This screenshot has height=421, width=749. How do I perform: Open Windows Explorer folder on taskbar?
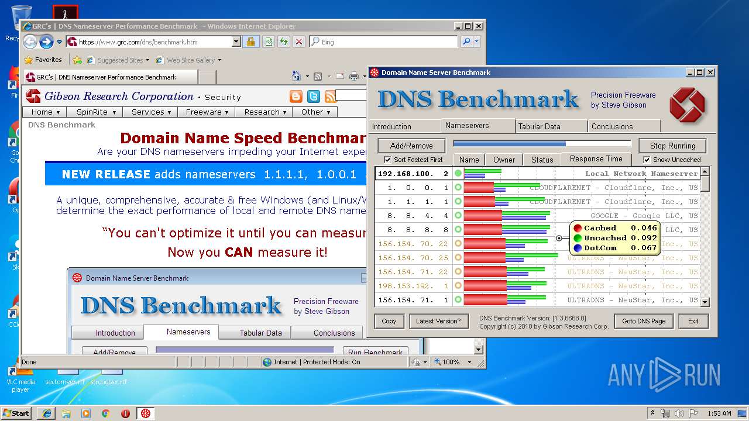[66, 413]
